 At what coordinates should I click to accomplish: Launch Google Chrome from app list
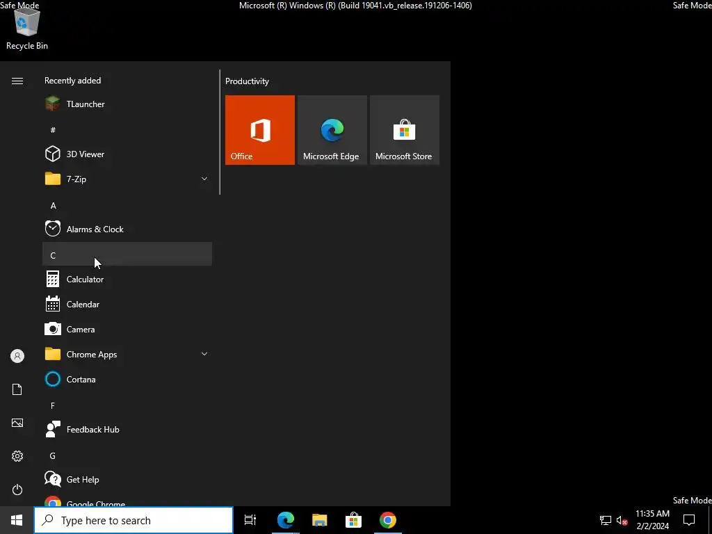127,501
